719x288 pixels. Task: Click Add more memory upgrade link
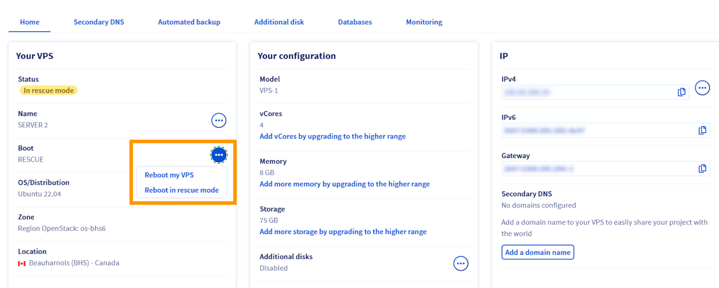coord(345,184)
